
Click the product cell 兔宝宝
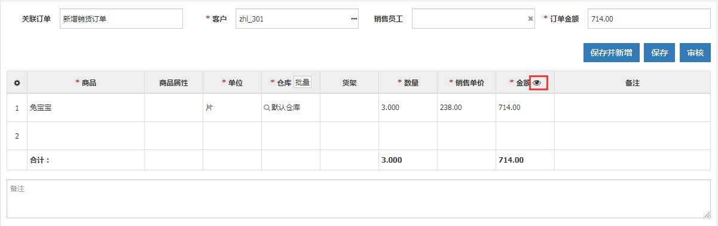86,108
